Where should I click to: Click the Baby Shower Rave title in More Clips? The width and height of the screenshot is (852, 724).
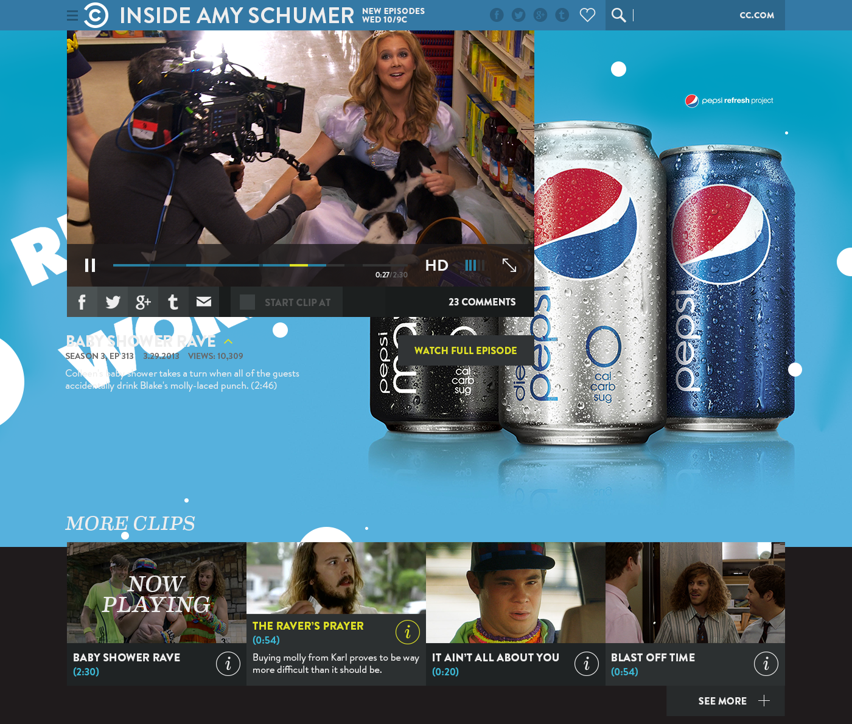coord(127,658)
